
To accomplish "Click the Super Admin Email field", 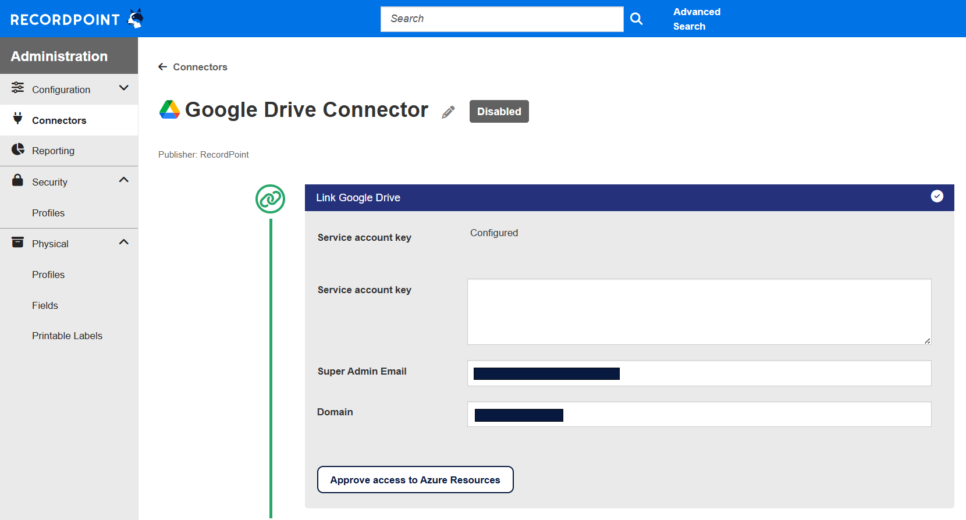I will pyautogui.click(x=699, y=373).
